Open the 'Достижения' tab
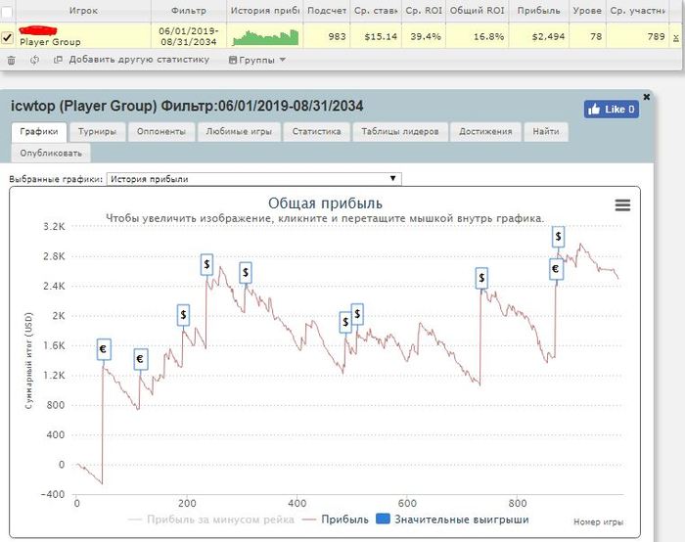Viewport: 685px width, 542px height. 485,131
